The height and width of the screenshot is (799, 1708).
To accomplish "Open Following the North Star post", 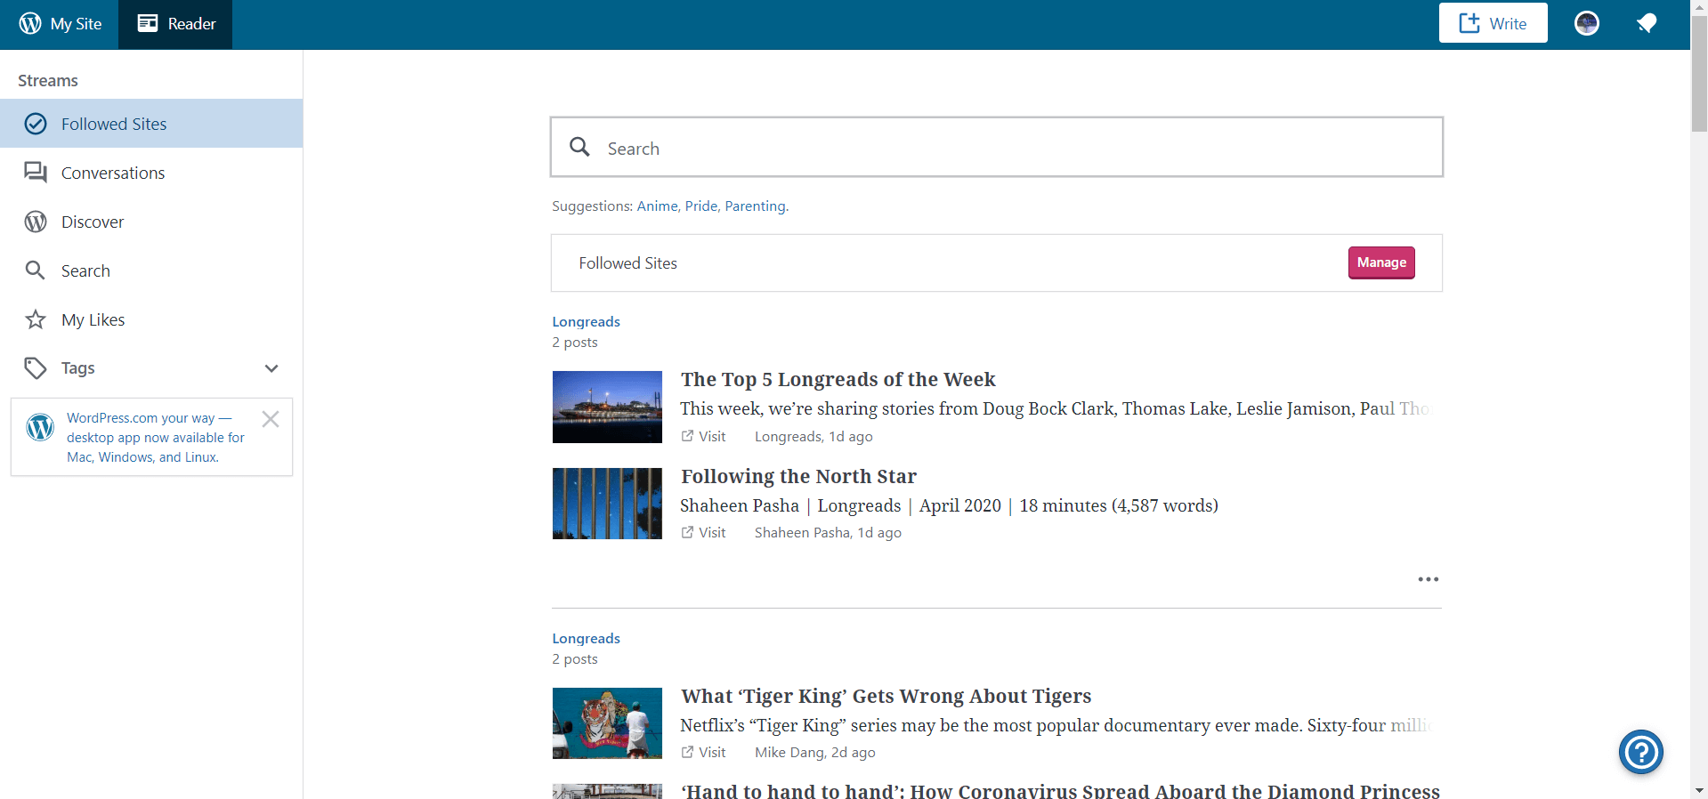I will 798,476.
